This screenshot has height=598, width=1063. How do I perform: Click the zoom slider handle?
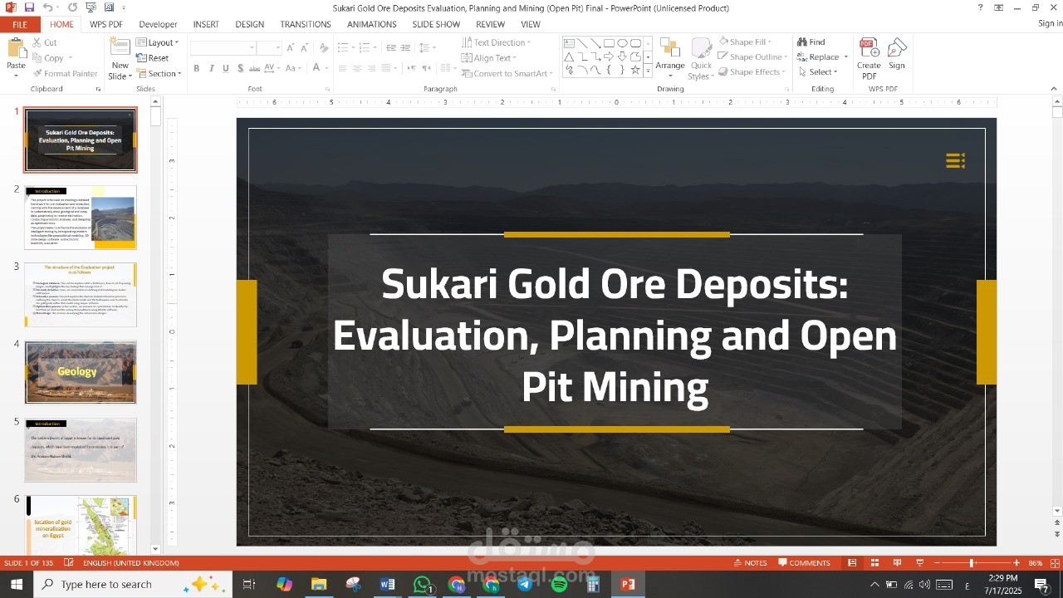point(972,563)
